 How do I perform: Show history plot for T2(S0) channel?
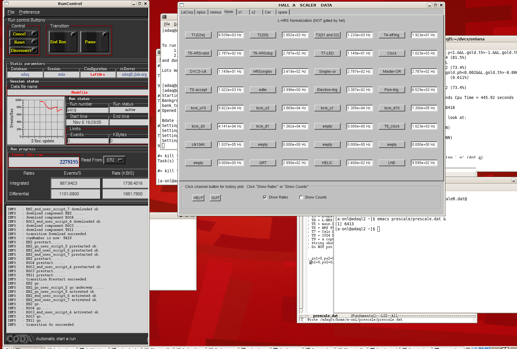tap(263, 35)
